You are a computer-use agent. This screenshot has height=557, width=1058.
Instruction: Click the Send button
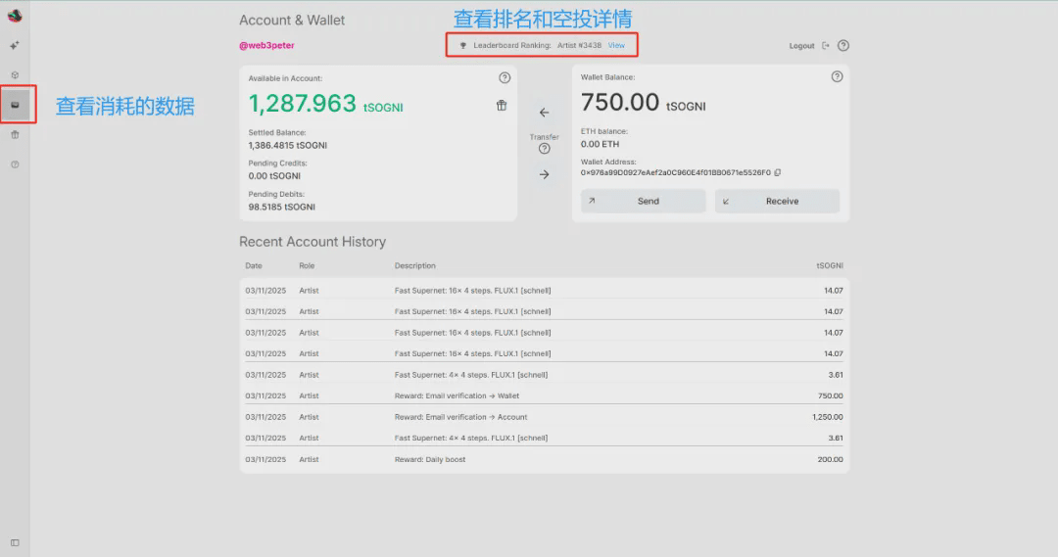(643, 201)
